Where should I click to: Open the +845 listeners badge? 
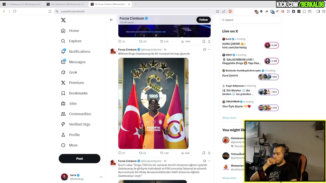(x=268, y=77)
